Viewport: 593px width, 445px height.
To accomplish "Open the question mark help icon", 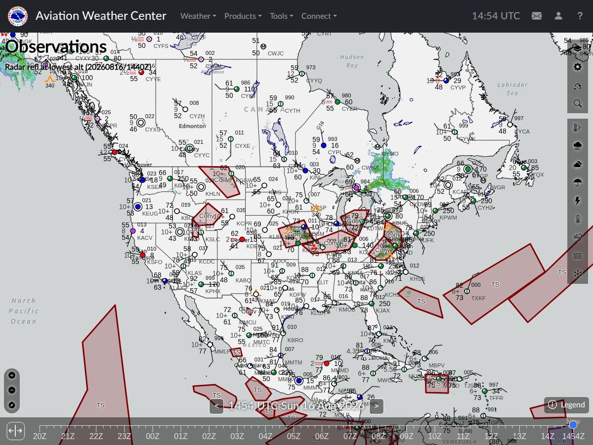I will pyautogui.click(x=580, y=16).
